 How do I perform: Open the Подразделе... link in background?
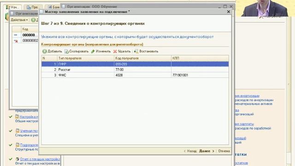click(29, 145)
